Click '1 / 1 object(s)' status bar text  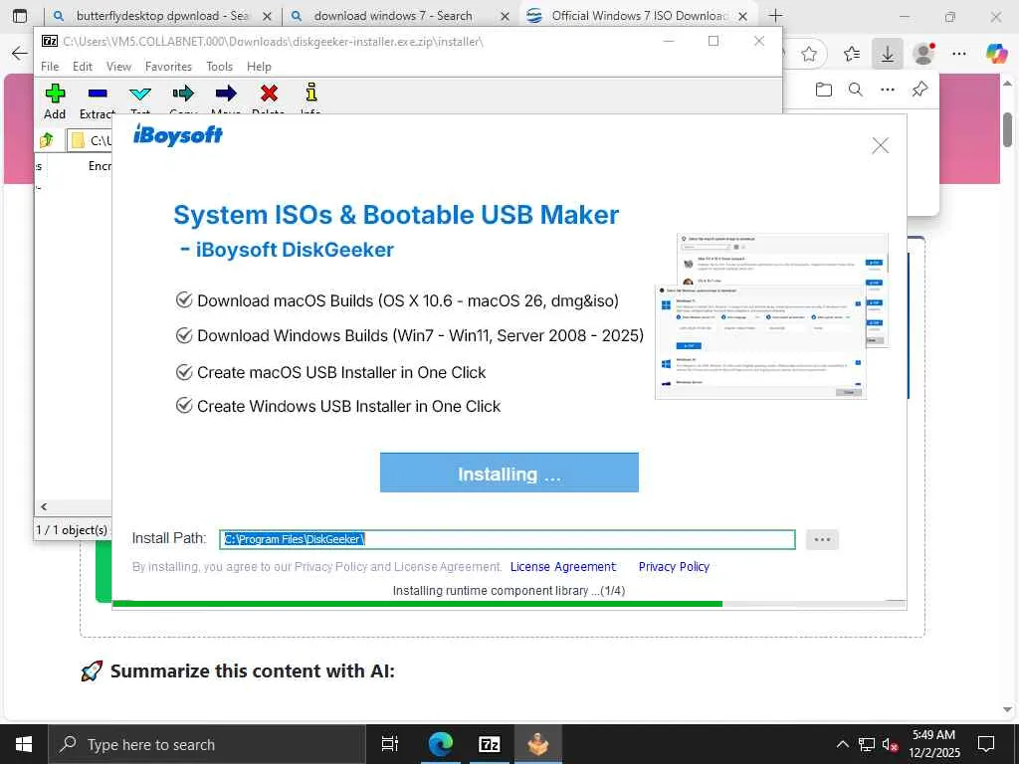pos(72,529)
